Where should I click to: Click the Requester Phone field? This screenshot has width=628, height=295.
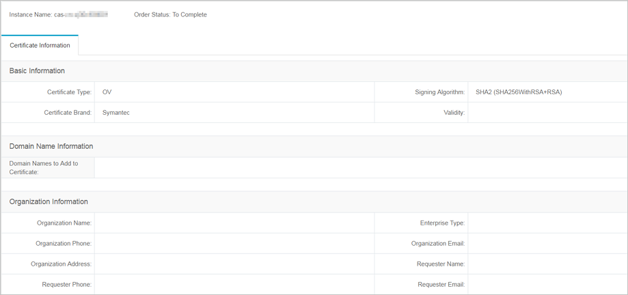click(x=234, y=284)
